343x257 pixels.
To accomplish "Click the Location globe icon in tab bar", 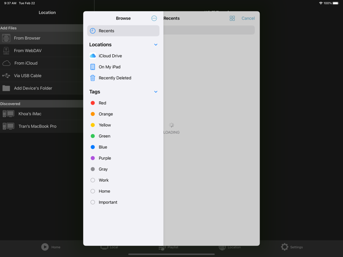I will coord(222,247).
